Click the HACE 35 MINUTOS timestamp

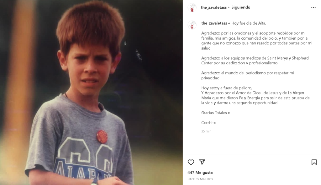[200, 179]
